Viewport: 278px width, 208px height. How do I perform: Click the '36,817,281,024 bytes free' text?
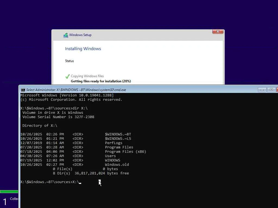[x=102, y=173]
